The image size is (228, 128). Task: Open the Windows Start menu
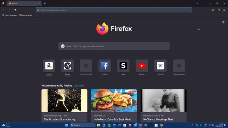tap(67, 125)
